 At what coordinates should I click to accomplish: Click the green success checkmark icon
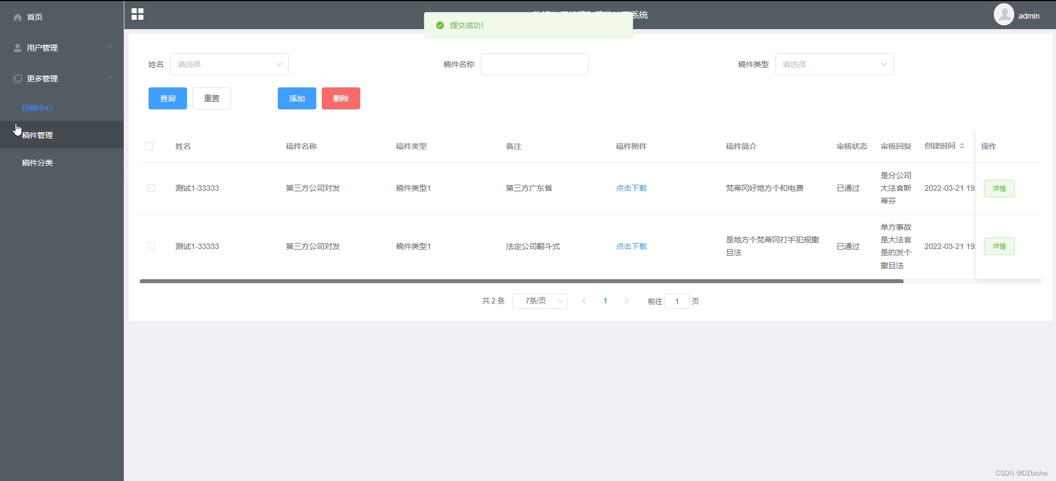coord(440,25)
